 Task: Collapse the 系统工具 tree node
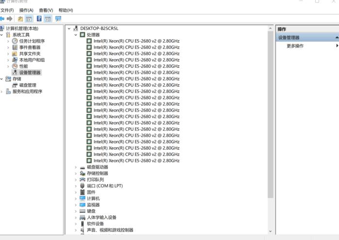2,35
